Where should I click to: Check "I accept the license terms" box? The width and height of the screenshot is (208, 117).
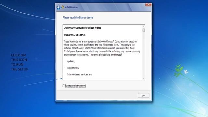64,86
